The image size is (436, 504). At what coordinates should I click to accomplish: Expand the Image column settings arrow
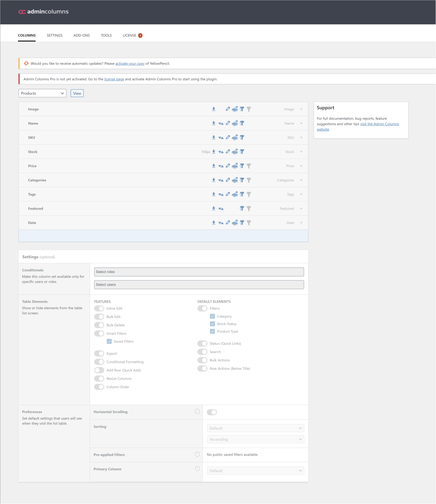tap(301, 109)
